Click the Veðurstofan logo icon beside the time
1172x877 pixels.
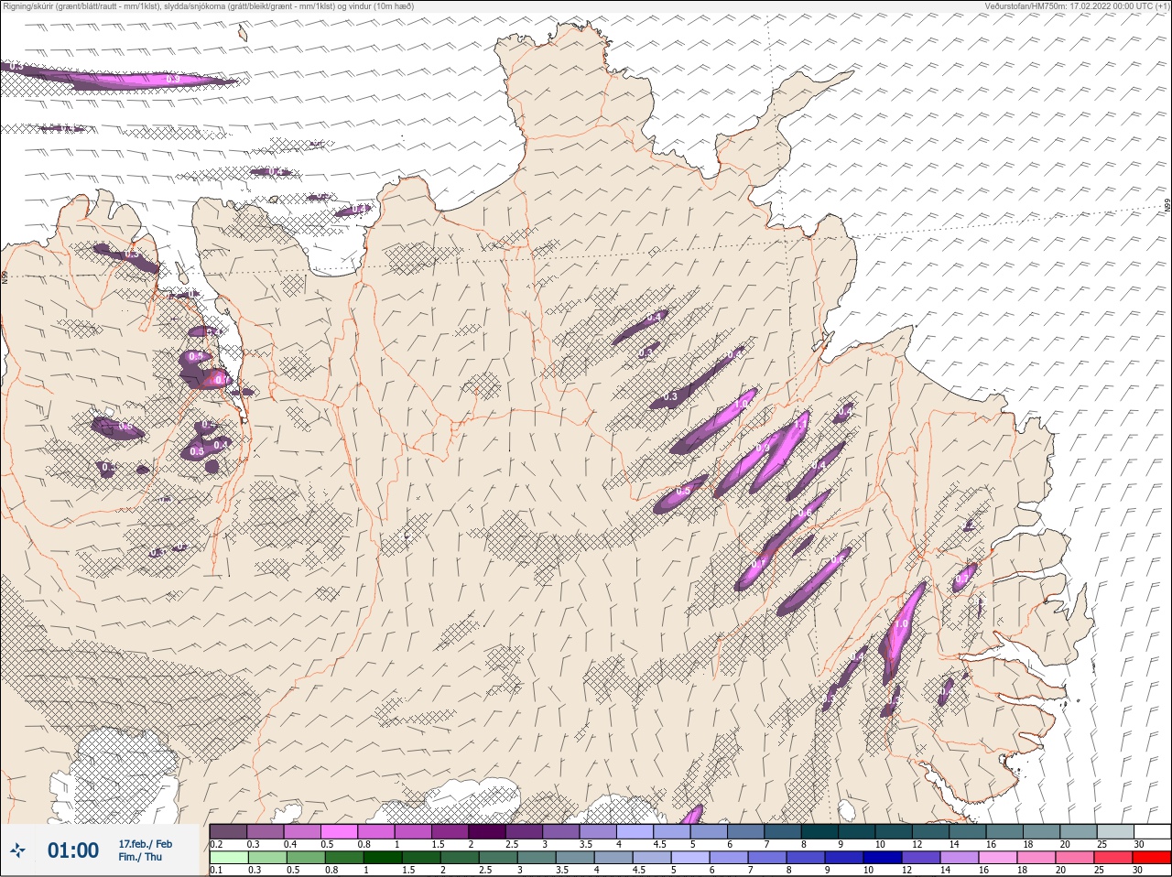[17, 850]
